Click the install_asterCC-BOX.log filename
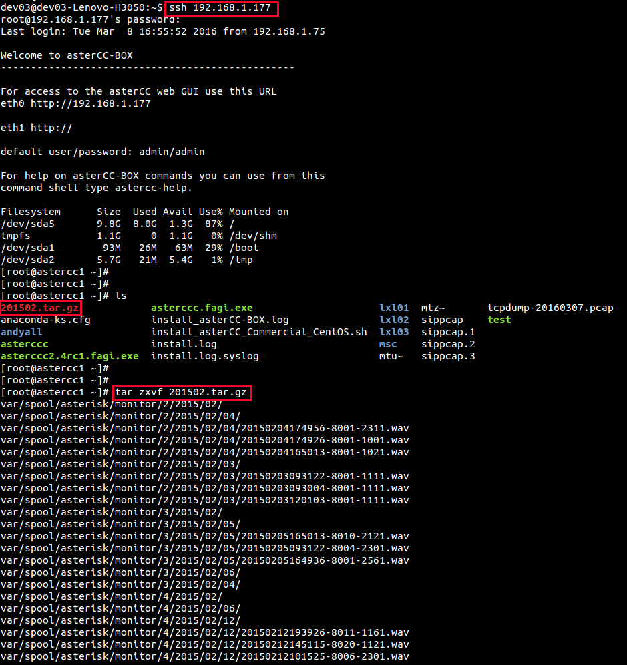This screenshot has width=627, height=665. click(x=220, y=320)
